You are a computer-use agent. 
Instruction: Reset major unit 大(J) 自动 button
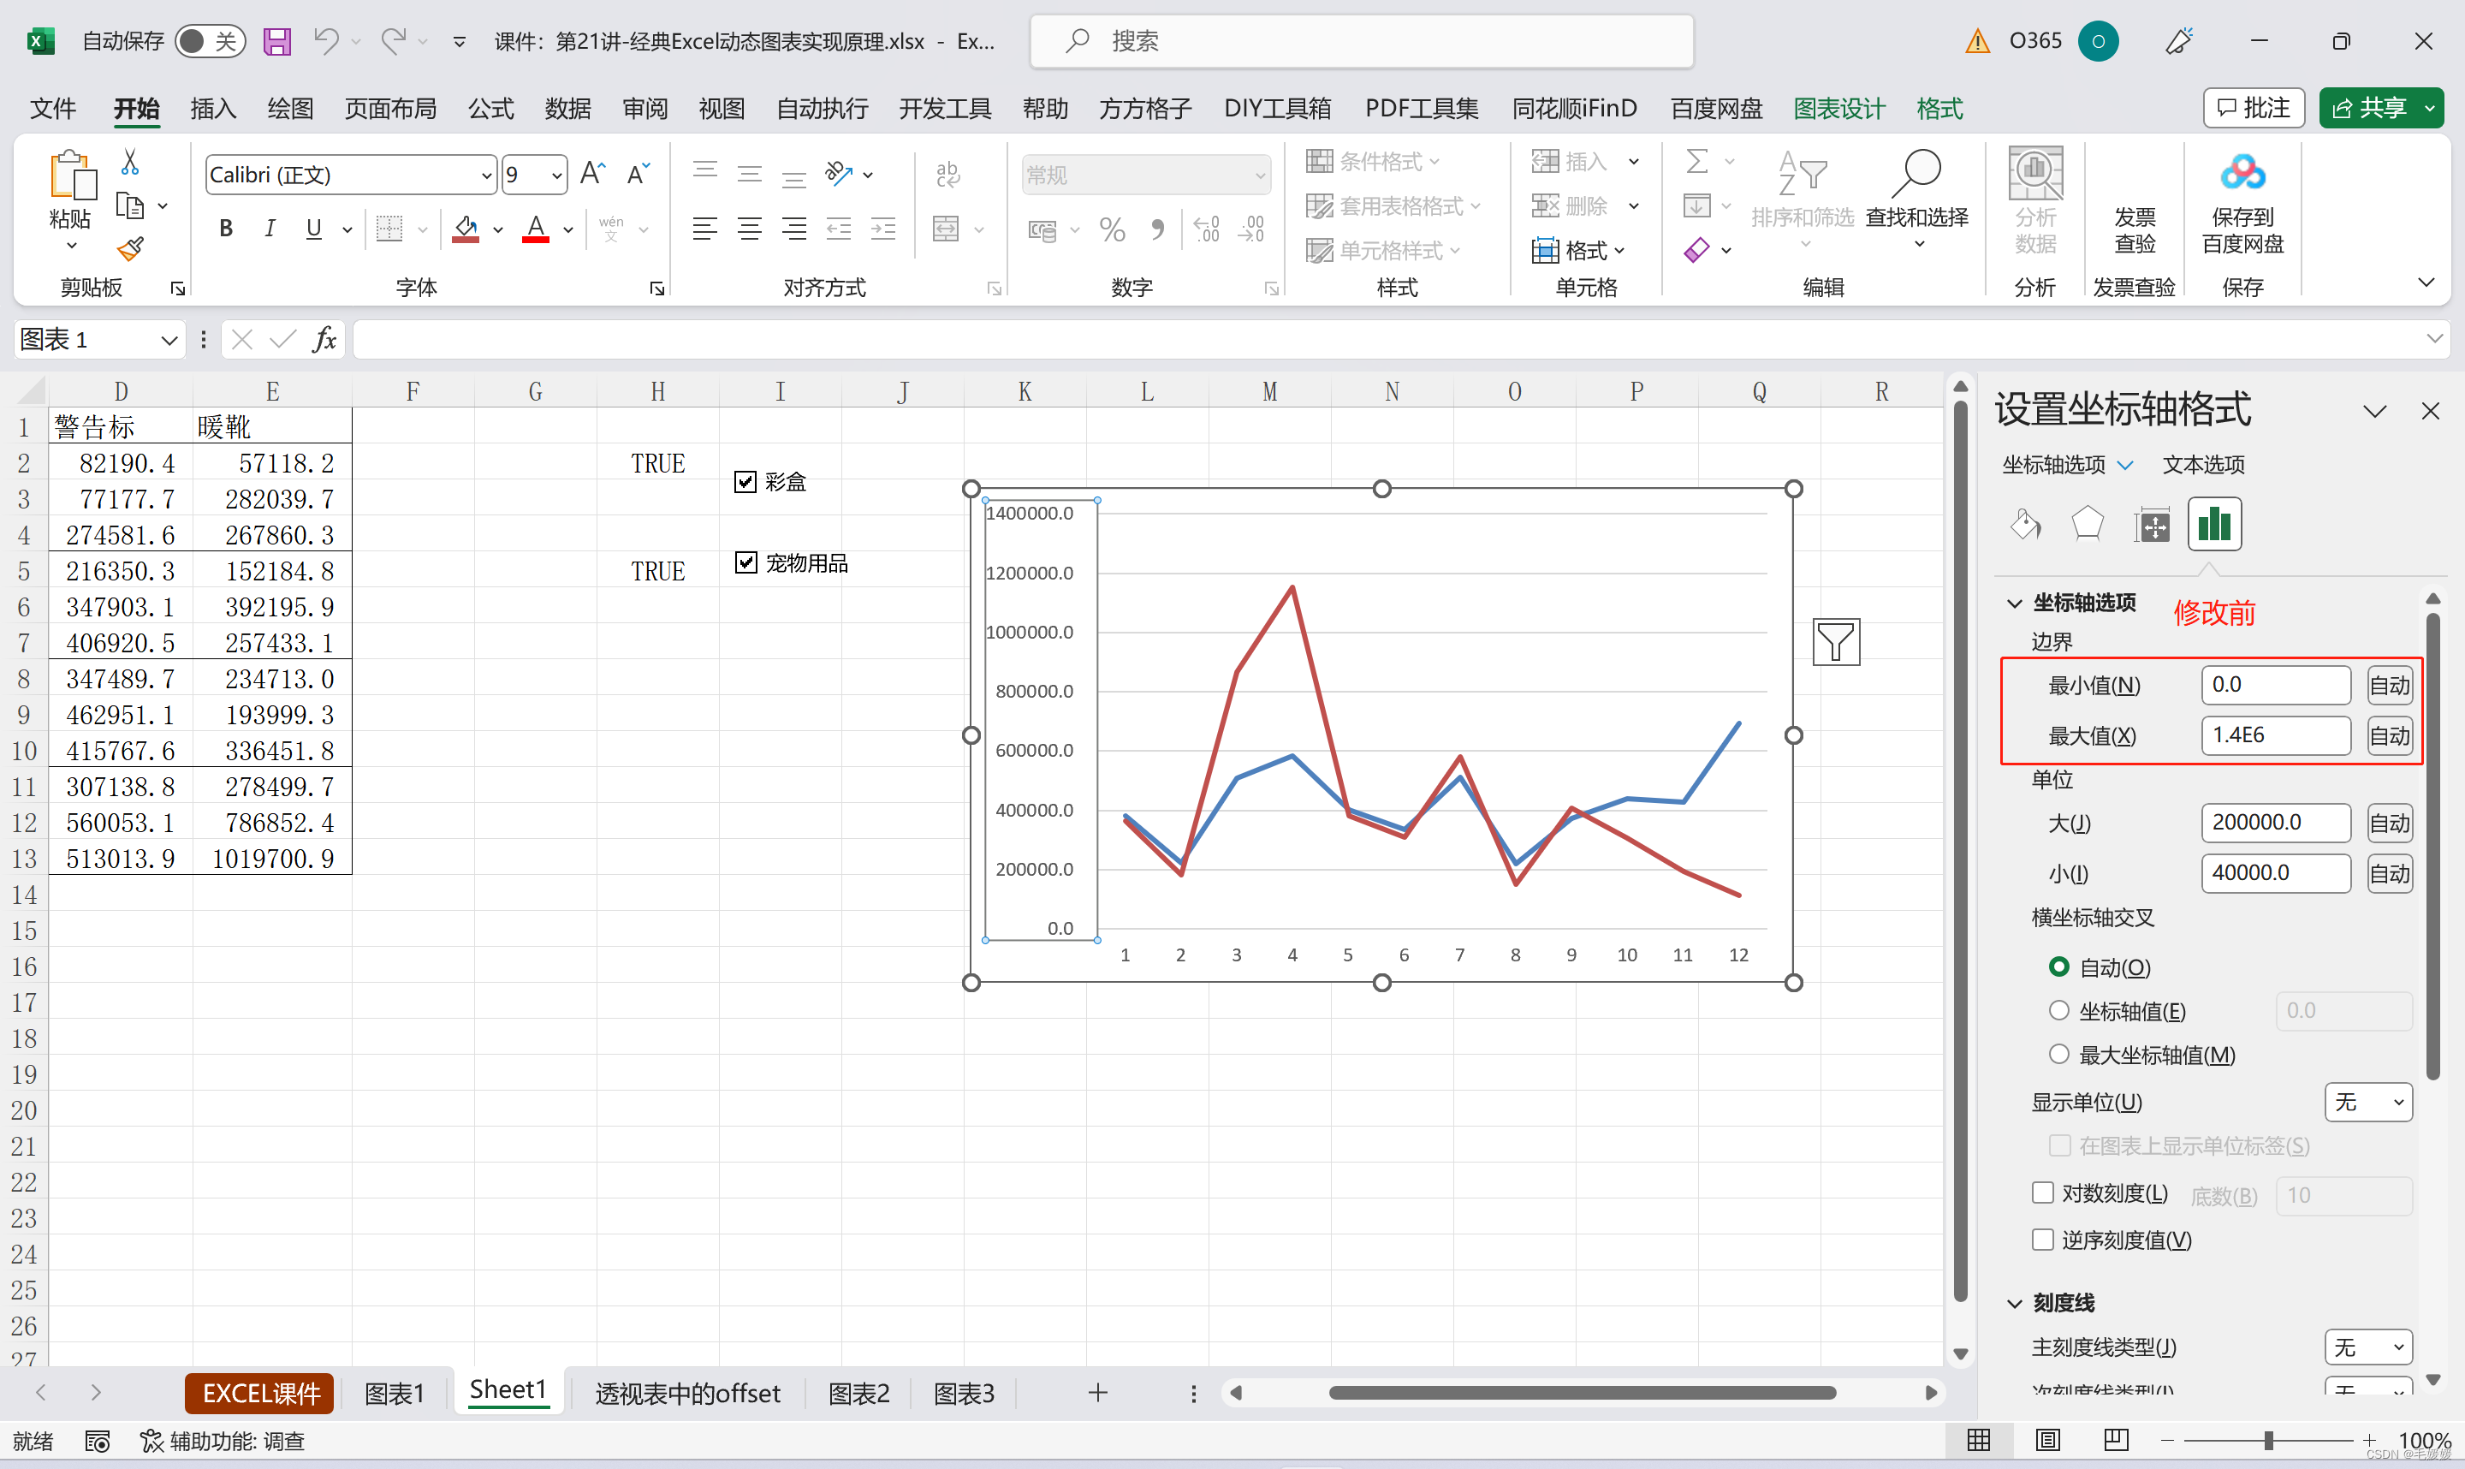[x=2389, y=823]
